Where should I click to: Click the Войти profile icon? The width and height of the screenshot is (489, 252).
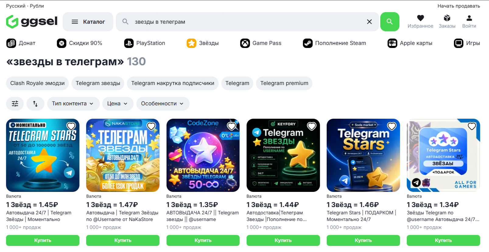[x=469, y=18]
